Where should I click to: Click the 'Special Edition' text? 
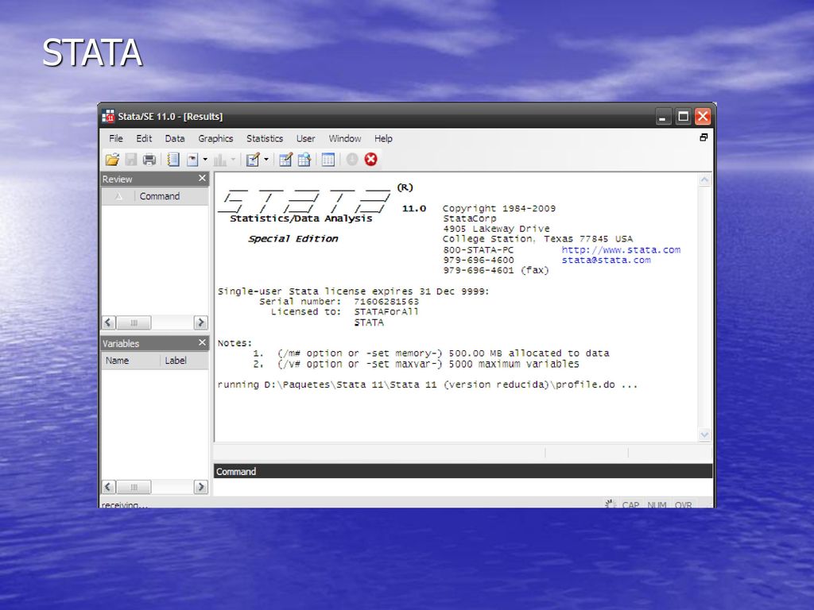point(293,238)
